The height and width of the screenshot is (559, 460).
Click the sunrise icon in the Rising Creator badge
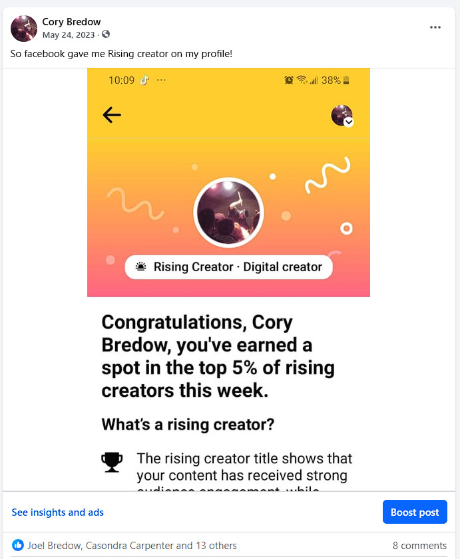pyautogui.click(x=140, y=267)
